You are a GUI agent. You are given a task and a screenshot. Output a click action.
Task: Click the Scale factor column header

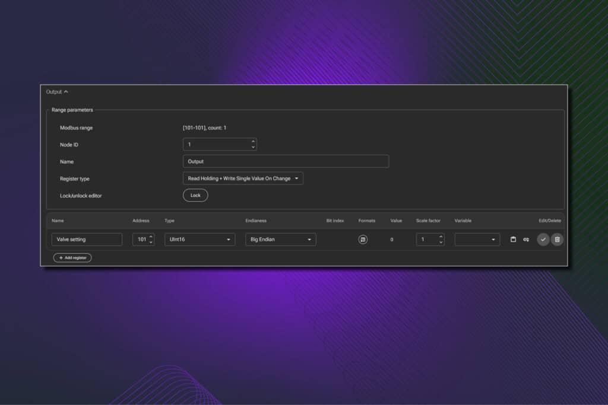coord(428,221)
